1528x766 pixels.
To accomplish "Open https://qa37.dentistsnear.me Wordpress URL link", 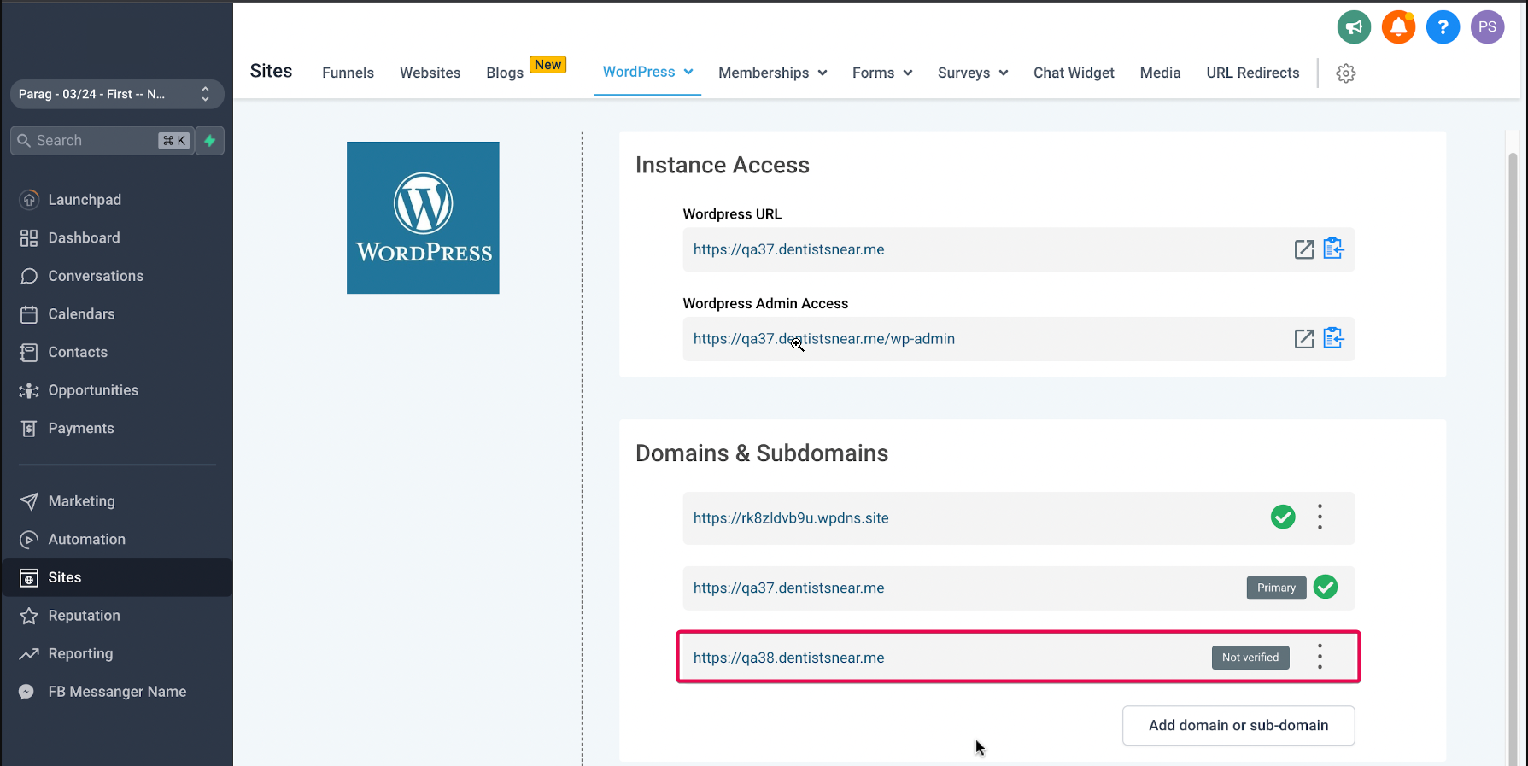I will pyautogui.click(x=788, y=249).
